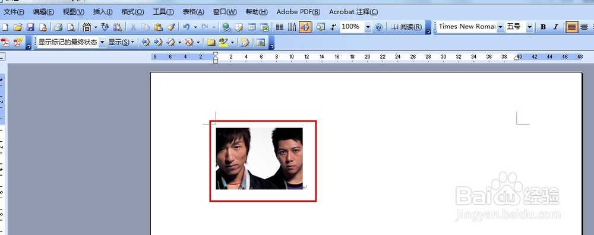Convert to Adobe PDF icon

point(5,42)
